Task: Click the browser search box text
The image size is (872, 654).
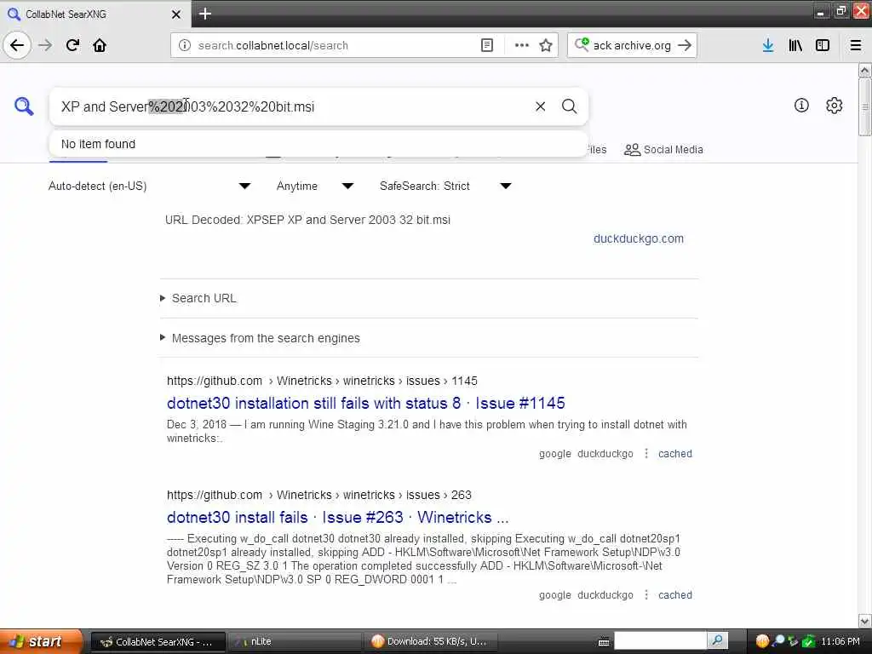Action: tap(632, 46)
